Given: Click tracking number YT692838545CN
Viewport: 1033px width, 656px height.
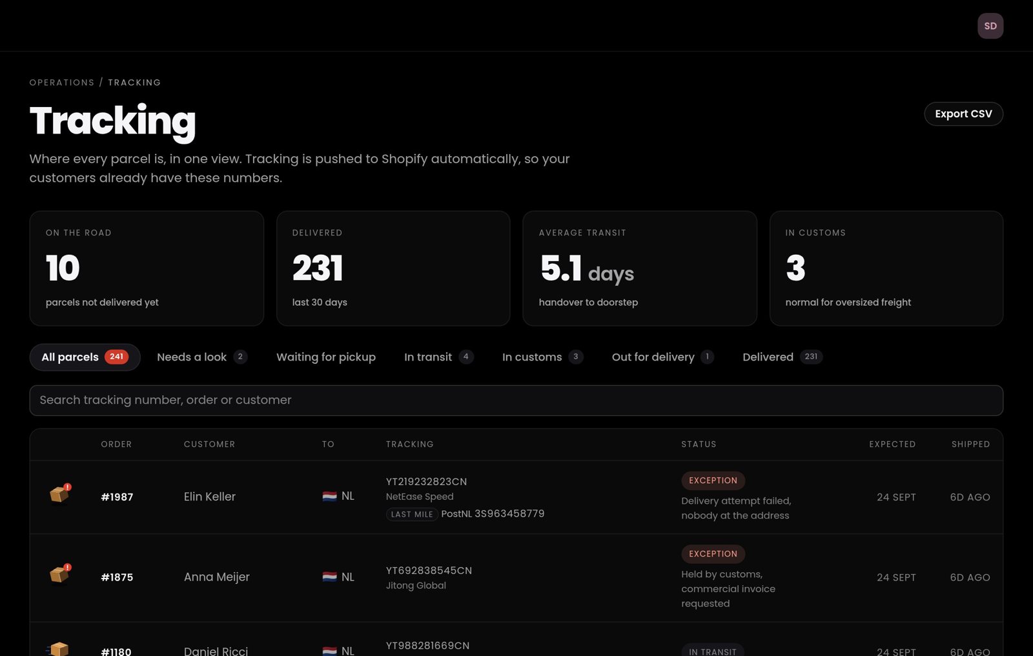Looking at the screenshot, I should click(x=429, y=570).
